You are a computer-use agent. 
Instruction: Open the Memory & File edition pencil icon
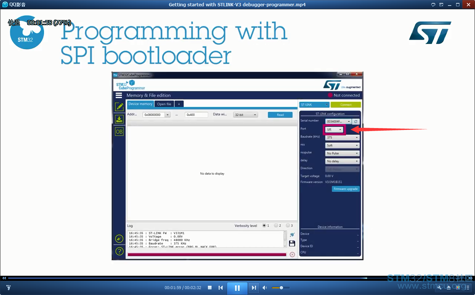click(119, 107)
